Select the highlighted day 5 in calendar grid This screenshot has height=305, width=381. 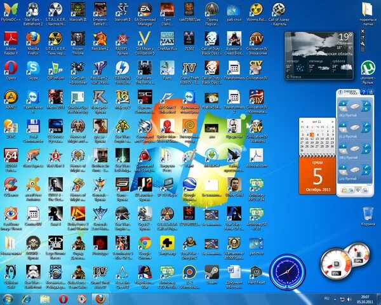coord(312,135)
